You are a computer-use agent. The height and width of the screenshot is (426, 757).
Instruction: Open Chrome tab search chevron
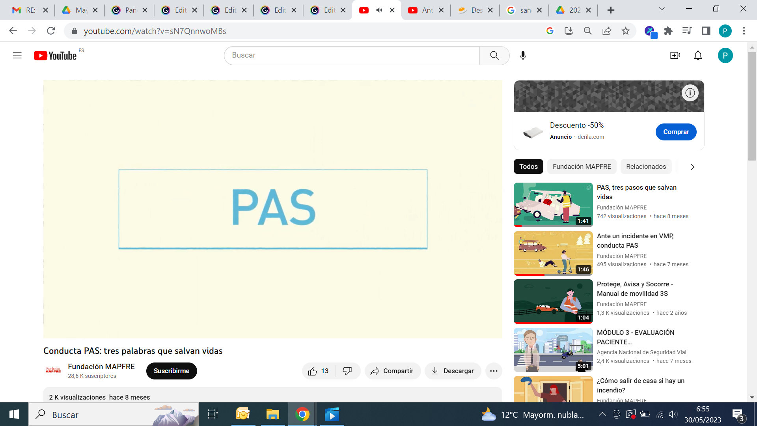[662, 9]
